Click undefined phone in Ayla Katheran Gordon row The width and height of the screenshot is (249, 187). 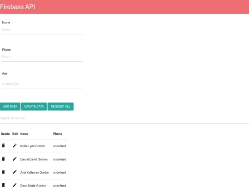(59, 172)
